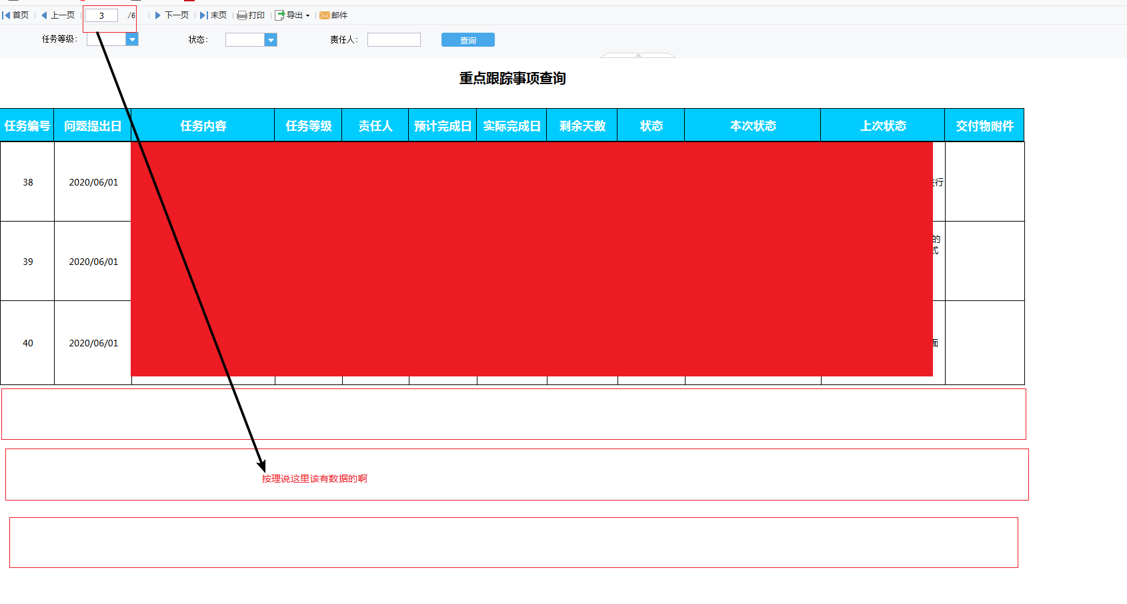Screen dimensions: 1127x604
Task: Expand the 状态 dropdown arrow
Action: pos(271,40)
